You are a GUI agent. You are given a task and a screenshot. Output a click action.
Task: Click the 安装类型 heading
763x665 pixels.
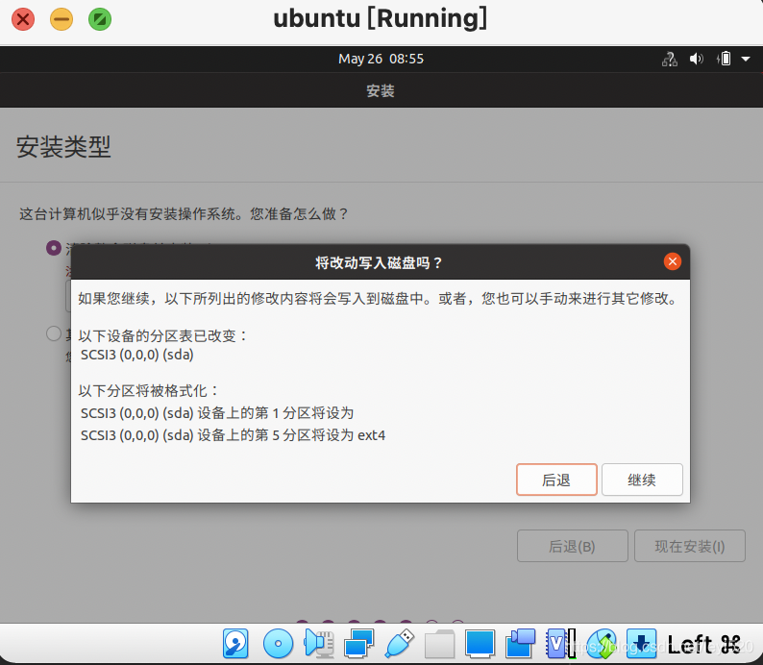click(63, 146)
